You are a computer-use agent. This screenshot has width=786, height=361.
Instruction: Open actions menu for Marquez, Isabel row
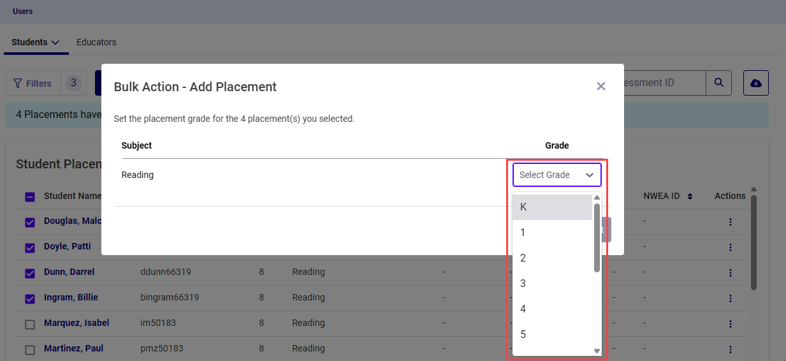coord(731,324)
